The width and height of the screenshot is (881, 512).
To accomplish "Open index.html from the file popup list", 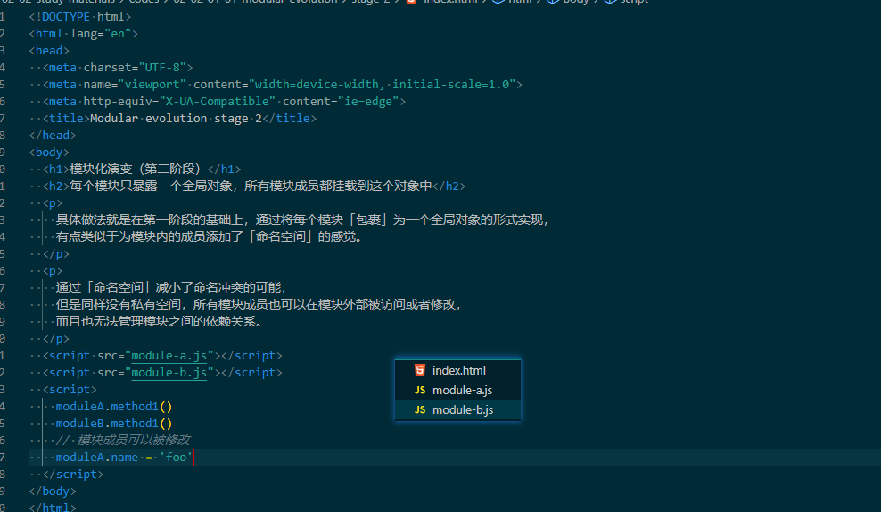I will (x=458, y=370).
